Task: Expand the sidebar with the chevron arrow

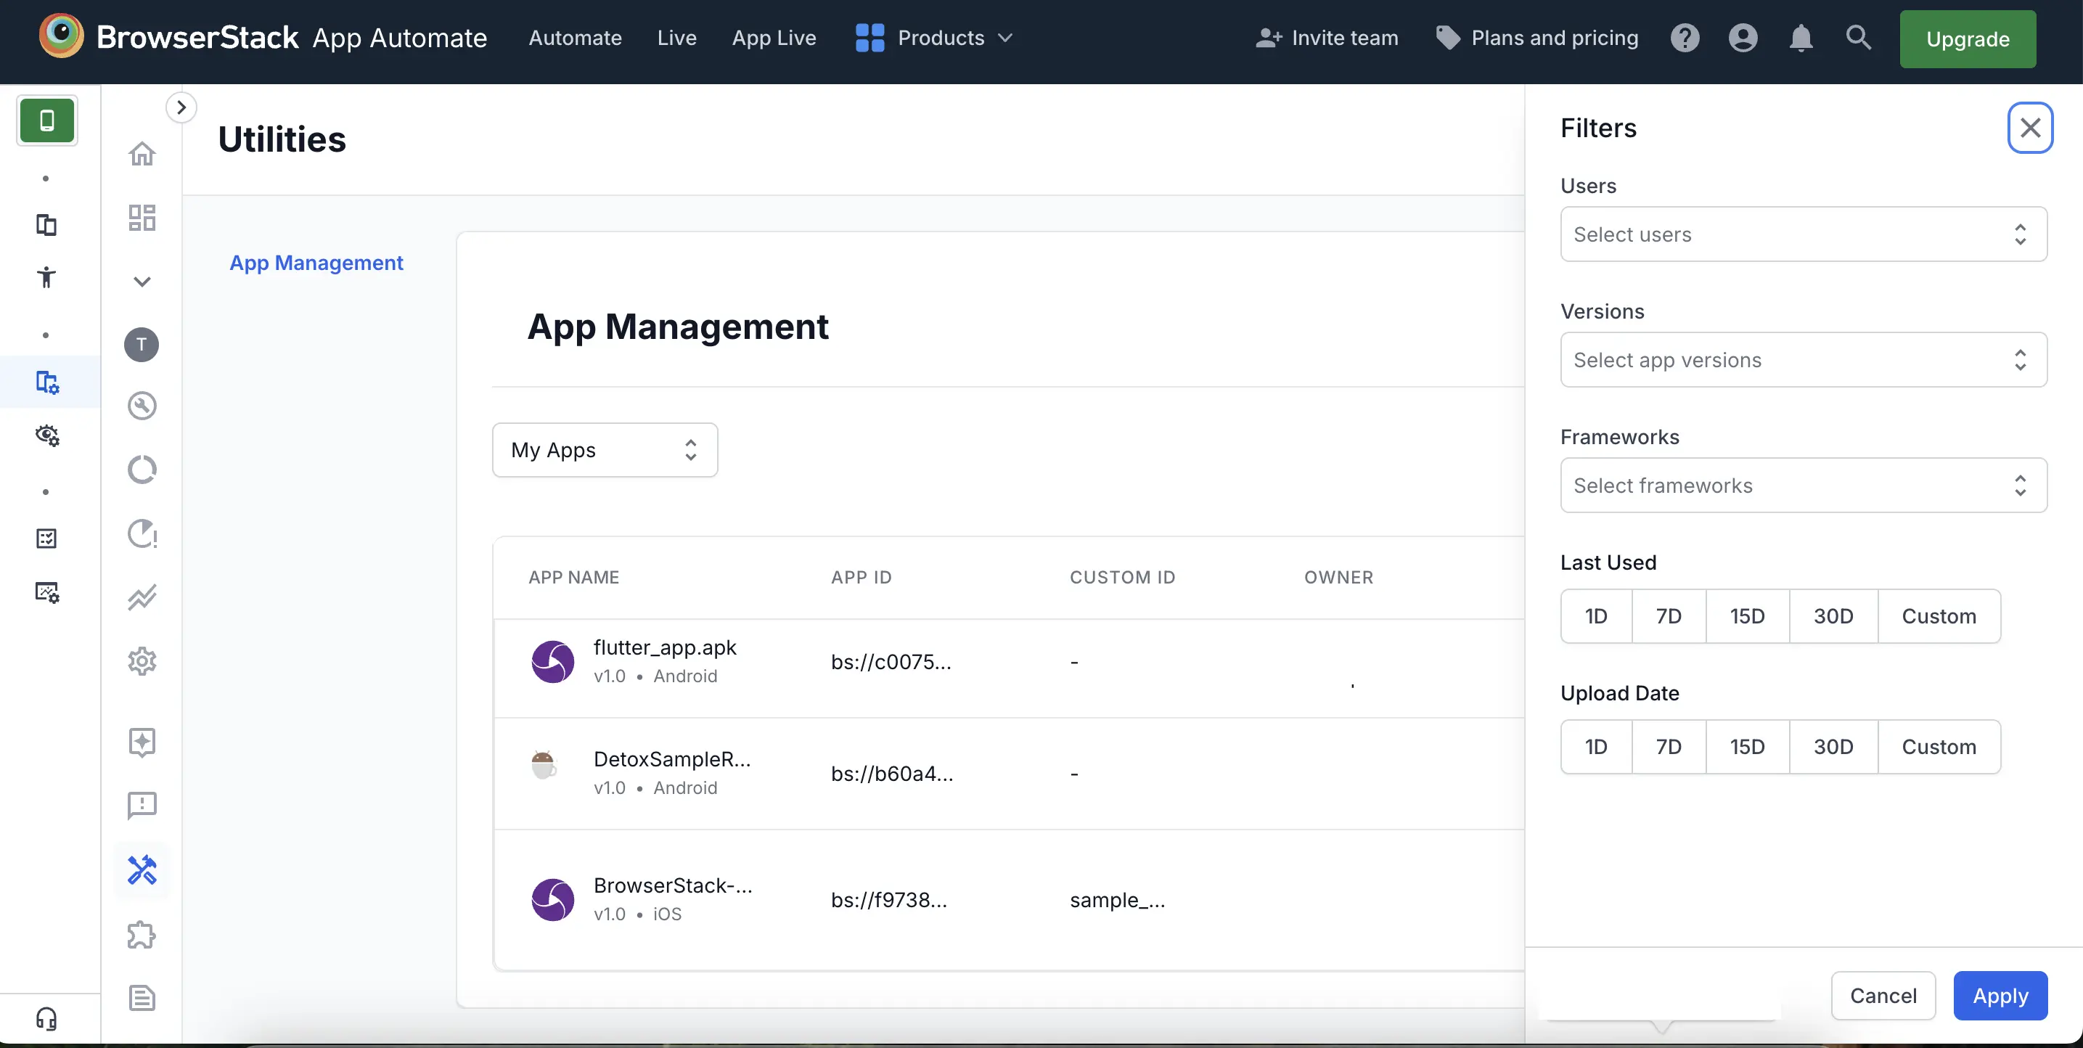Action: [181, 107]
